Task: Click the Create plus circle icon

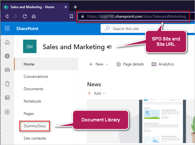Action: coord(7,112)
